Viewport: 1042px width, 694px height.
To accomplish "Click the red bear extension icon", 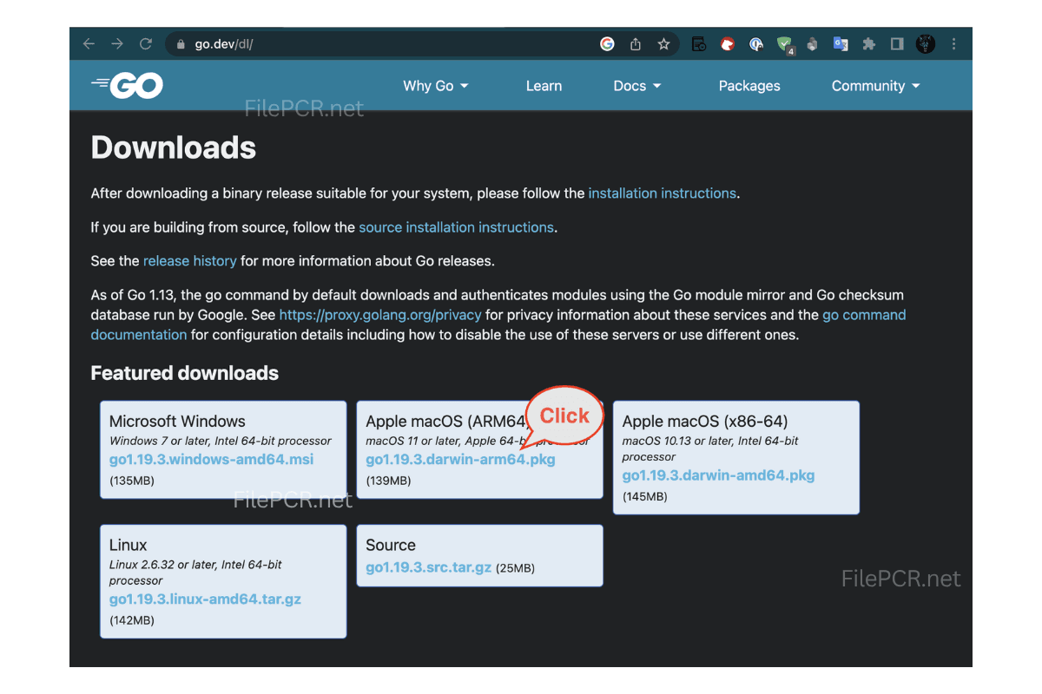I will [728, 44].
